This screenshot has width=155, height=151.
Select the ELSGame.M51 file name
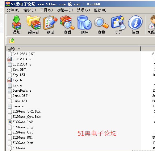pyautogui.click(x=23, y=137)
